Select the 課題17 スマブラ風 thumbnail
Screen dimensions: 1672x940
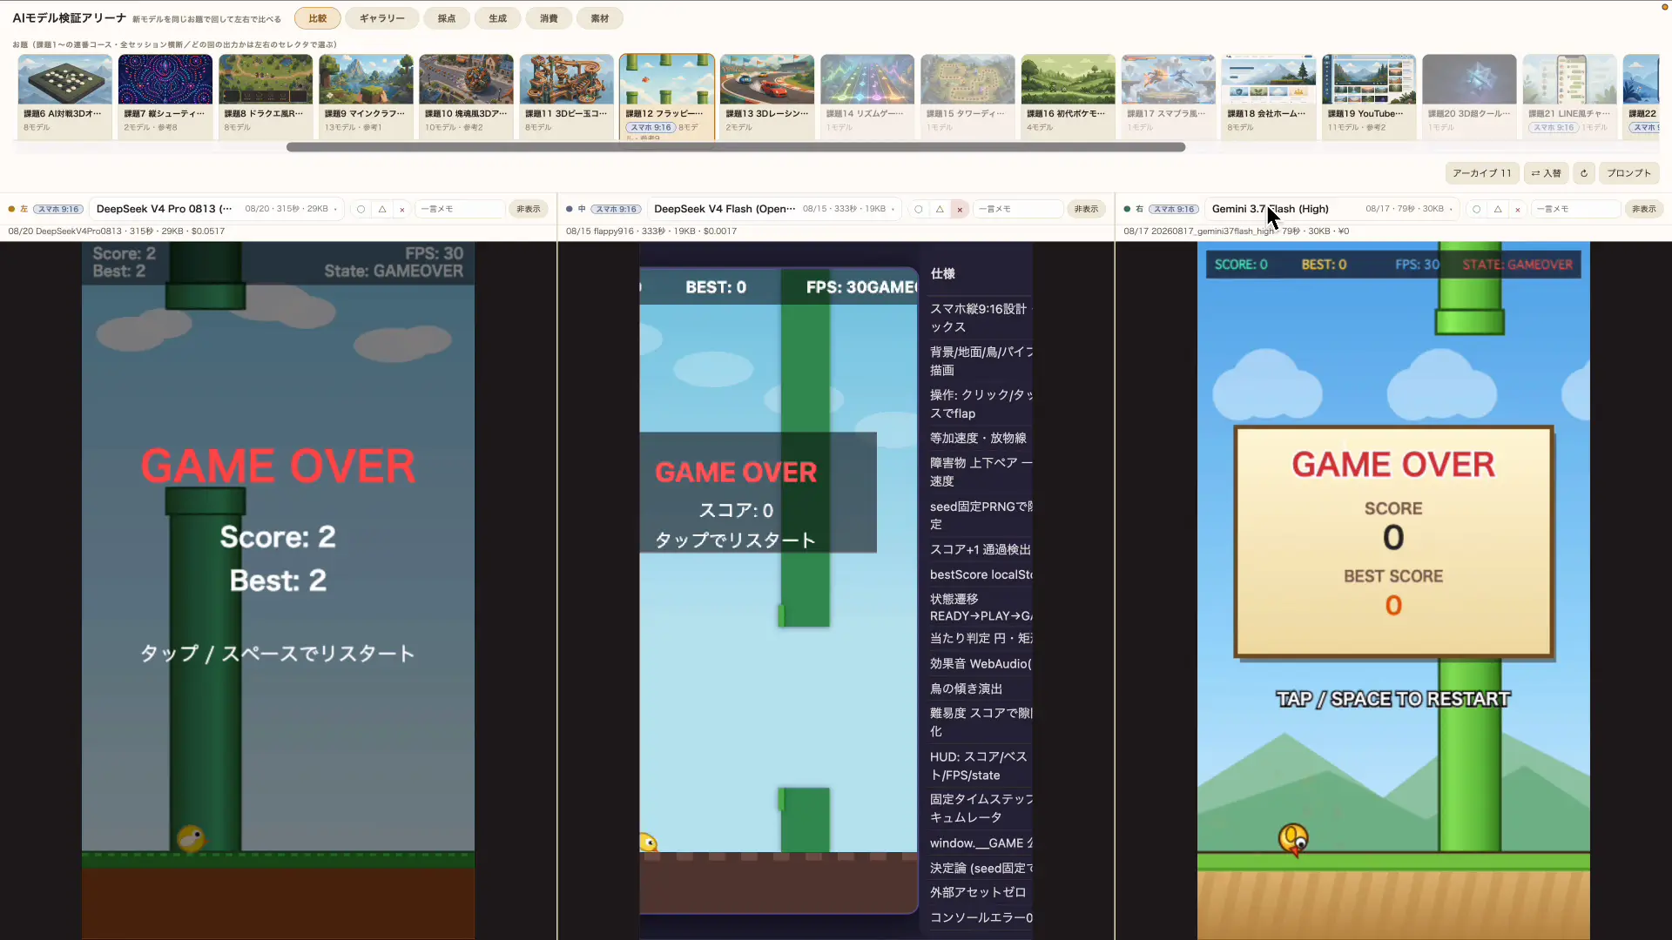coord(1169,96)
